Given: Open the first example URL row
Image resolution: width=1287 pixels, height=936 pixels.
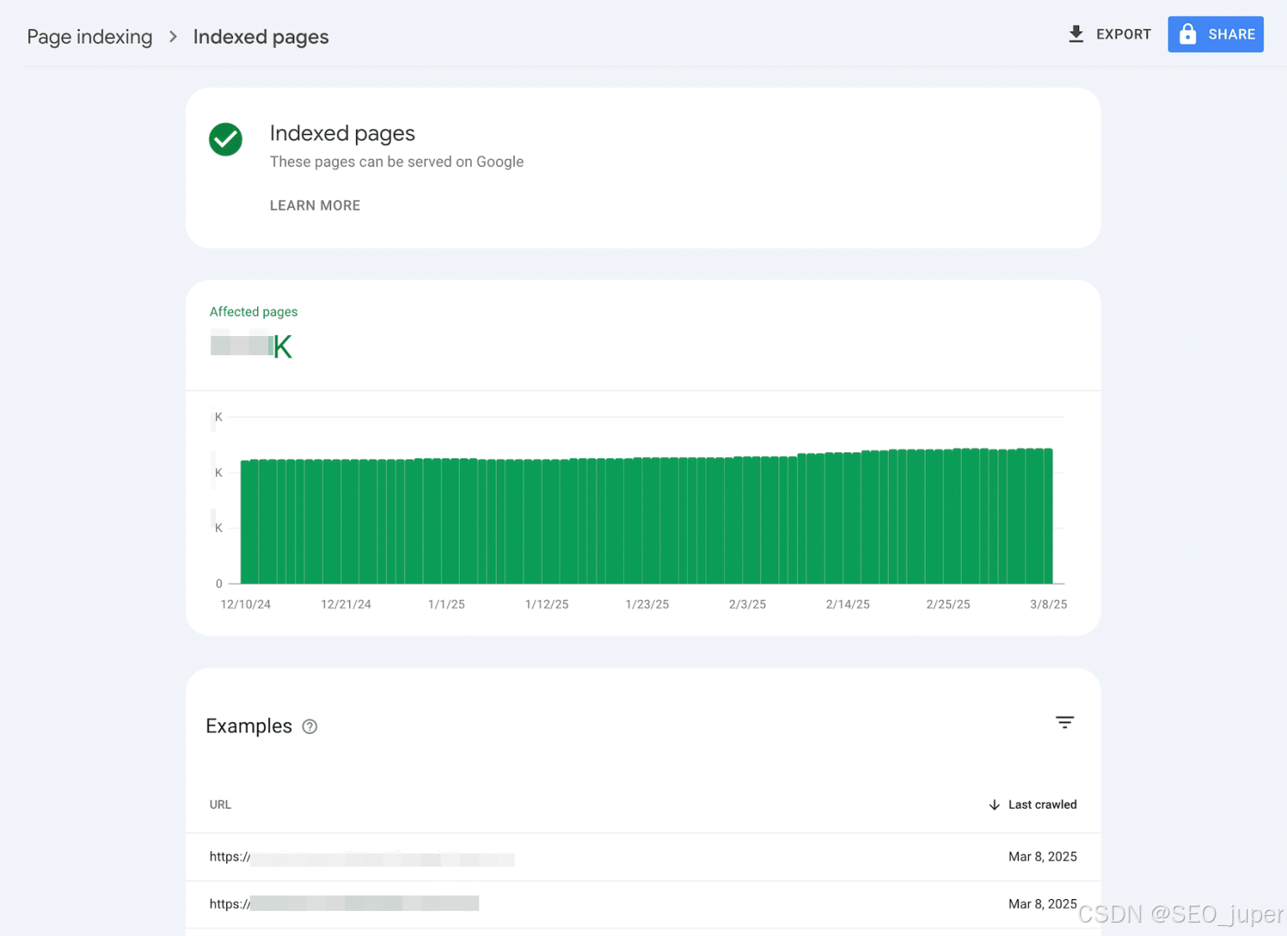Looking at the screenshot, I should (643, 856).
